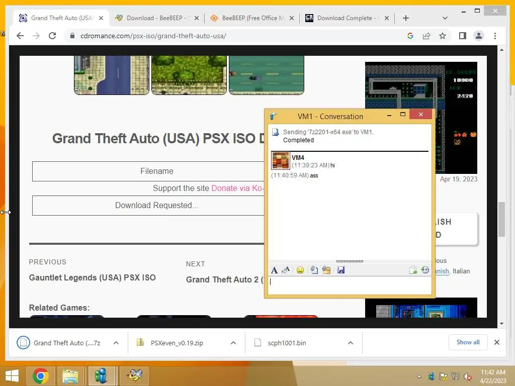Attach a file with the paperclip page icon
The width and height of the screenshot is (515, 386).
point(314,270)
